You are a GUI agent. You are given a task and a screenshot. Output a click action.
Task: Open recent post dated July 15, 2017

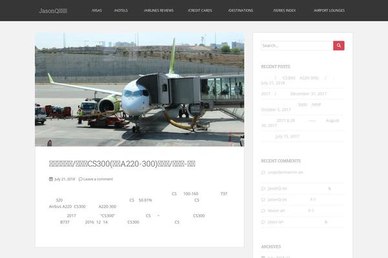[280, 136]
